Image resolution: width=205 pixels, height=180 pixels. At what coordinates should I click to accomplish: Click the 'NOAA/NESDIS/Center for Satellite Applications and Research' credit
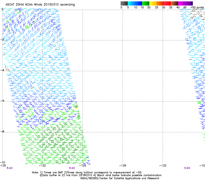click(x=120, y=178)
